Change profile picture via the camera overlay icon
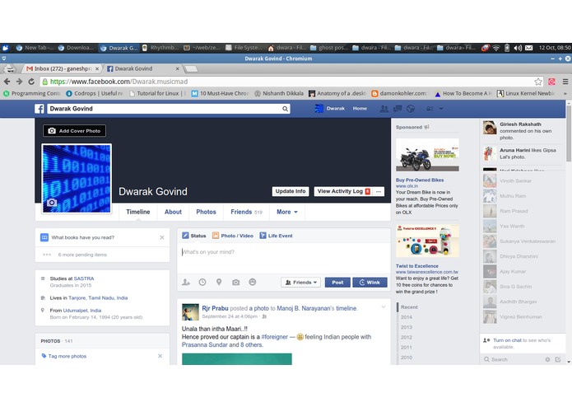 (x=52, y=203)
